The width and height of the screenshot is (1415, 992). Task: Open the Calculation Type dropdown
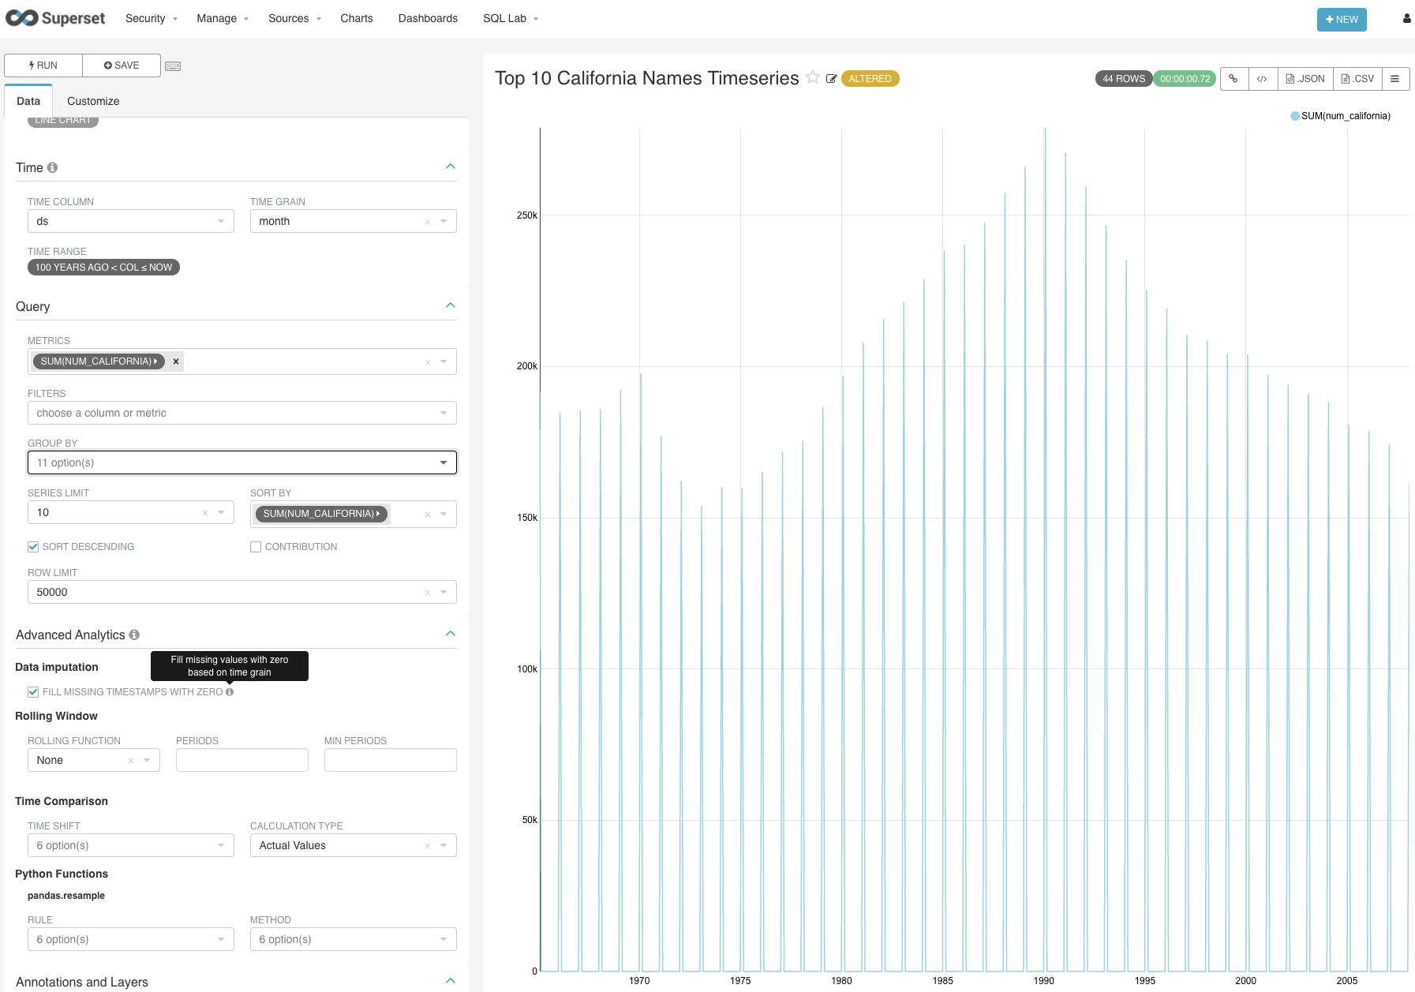point(354,845)
